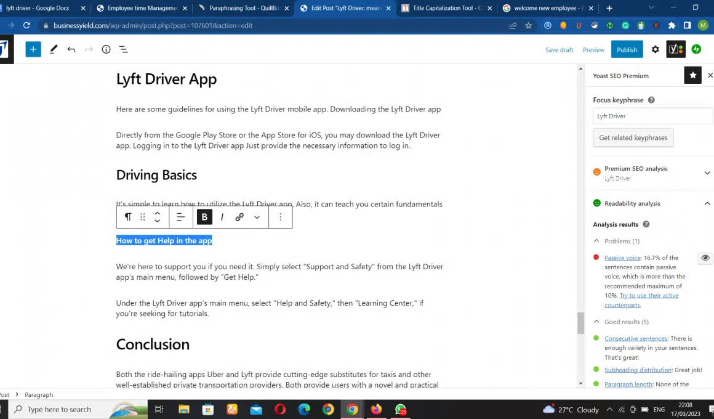Click the editor vertical scrollbar thumb
714x419 pixels.
(580, 323)
